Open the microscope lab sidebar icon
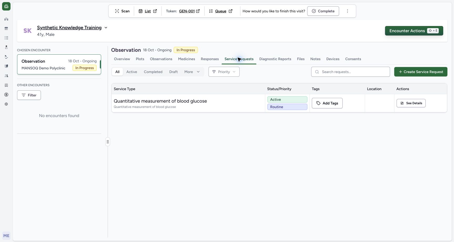Viewport: 454px width, 242px height. 6,57
